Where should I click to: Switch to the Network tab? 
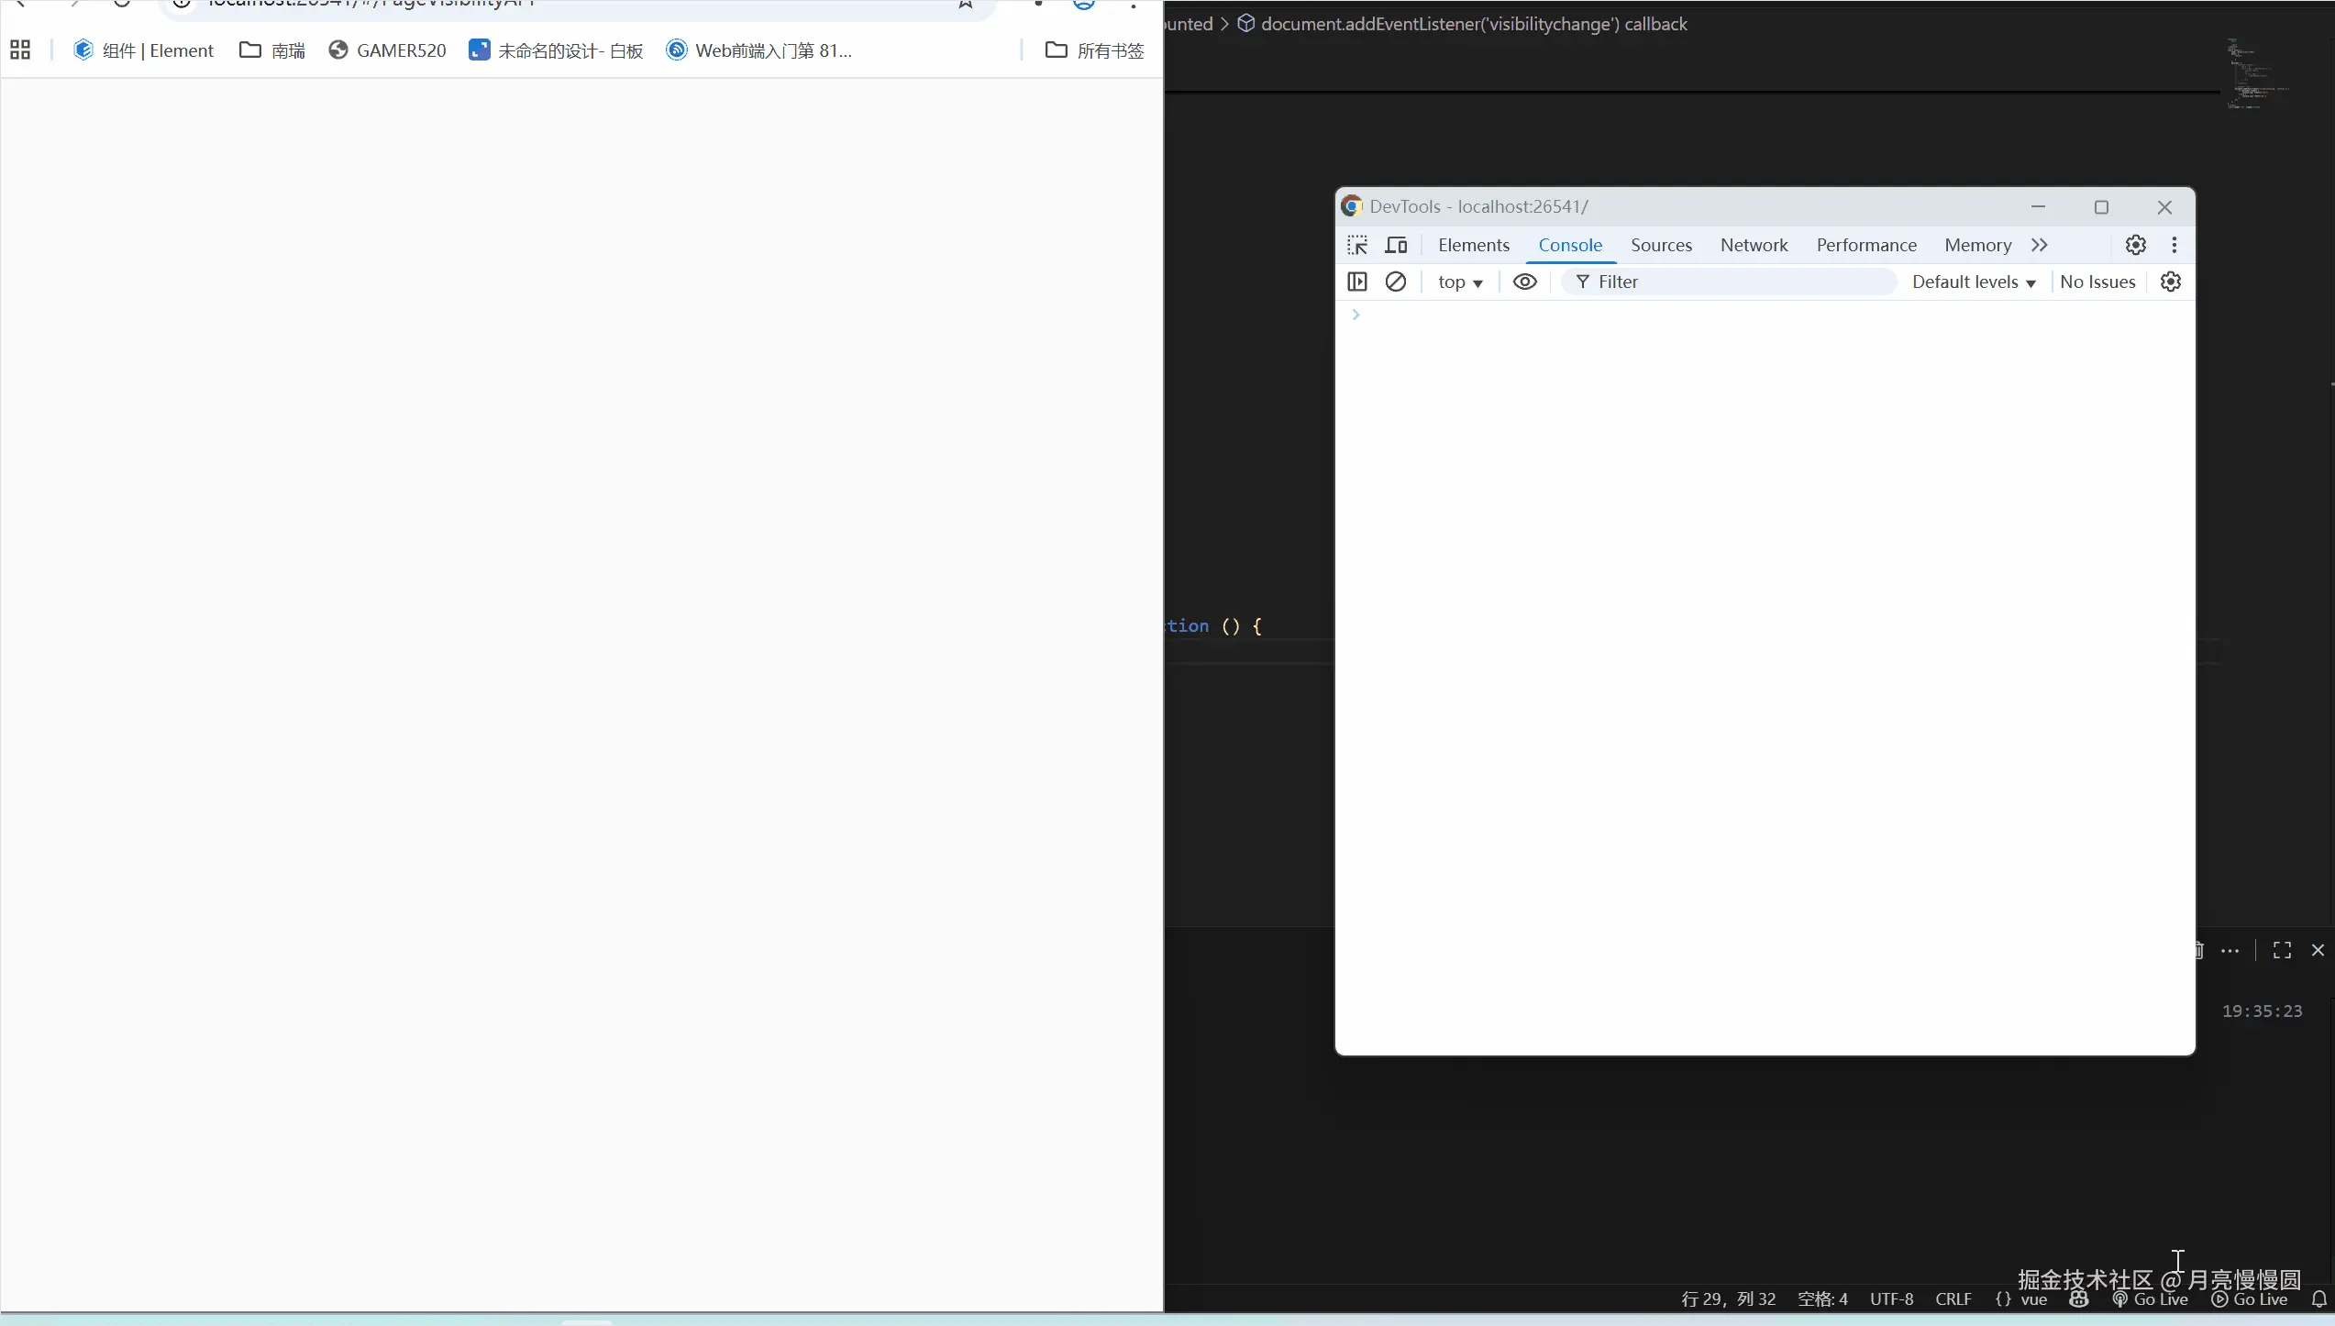[1754, 245]
